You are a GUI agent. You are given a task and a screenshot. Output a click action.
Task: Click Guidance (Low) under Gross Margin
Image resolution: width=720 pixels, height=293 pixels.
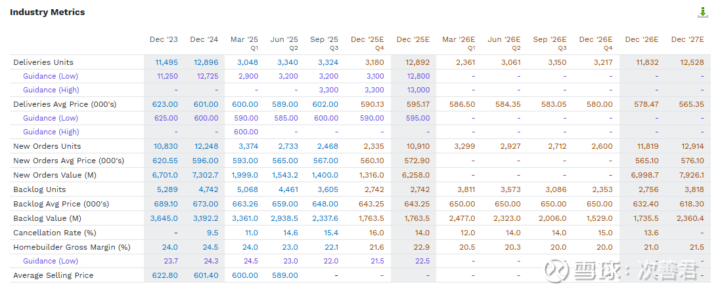tap(51, 261)
